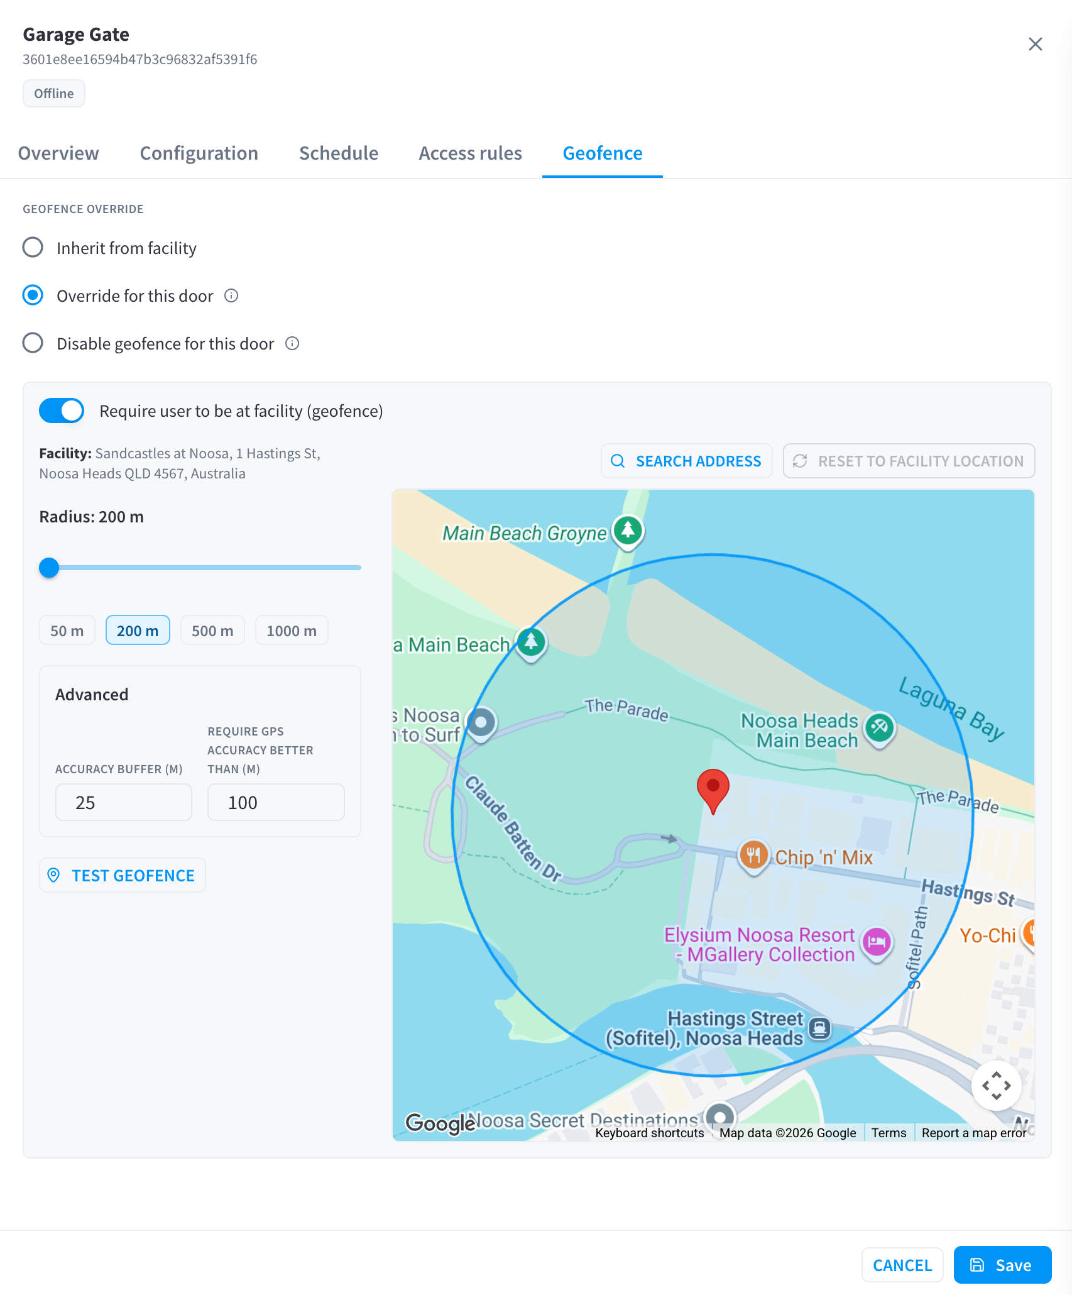
Task: Click device ID 3601e8ee16594b47b3c96832af5391f6
Action: [x=140, y=59]
